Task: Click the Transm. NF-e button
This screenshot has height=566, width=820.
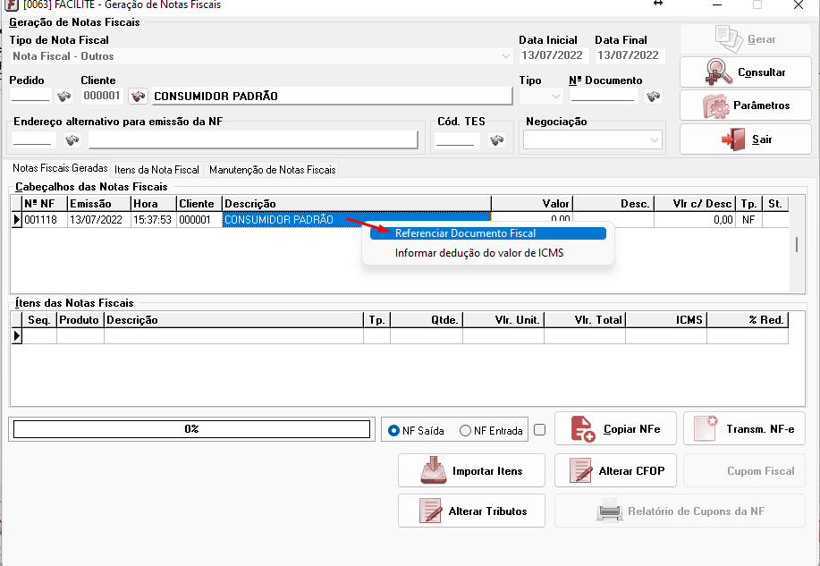Action: [744, 428]
